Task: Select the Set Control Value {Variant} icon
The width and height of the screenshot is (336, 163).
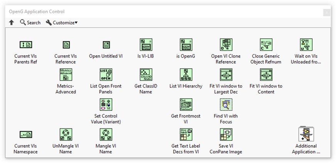Action: [x=106, y=105]
